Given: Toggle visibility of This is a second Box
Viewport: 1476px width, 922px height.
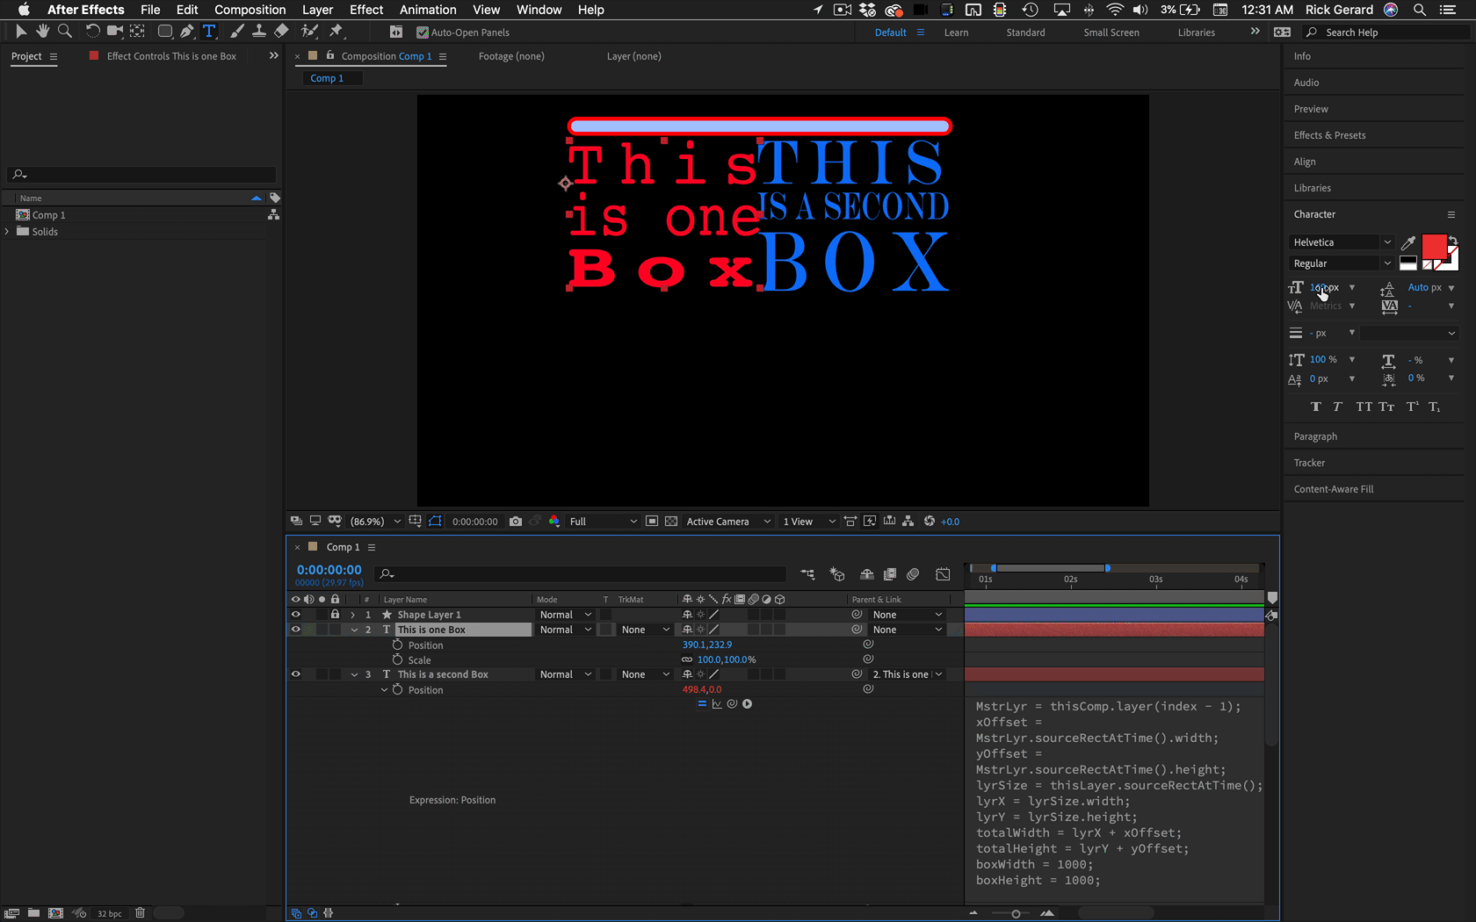Looking at the screenshot, I should (x=296, y=674).
